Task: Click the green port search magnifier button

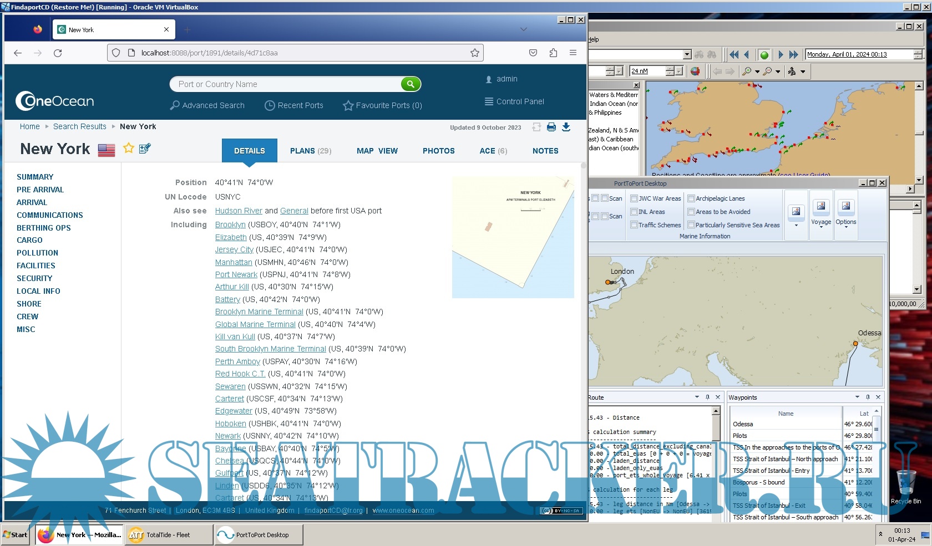Action: click(411, 84)
